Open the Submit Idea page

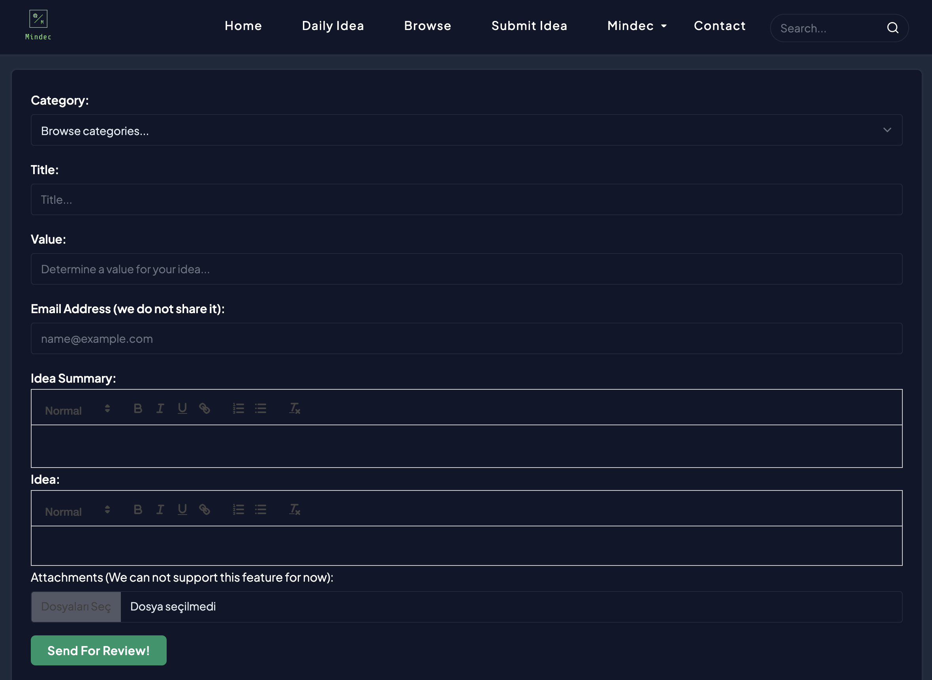530,26
